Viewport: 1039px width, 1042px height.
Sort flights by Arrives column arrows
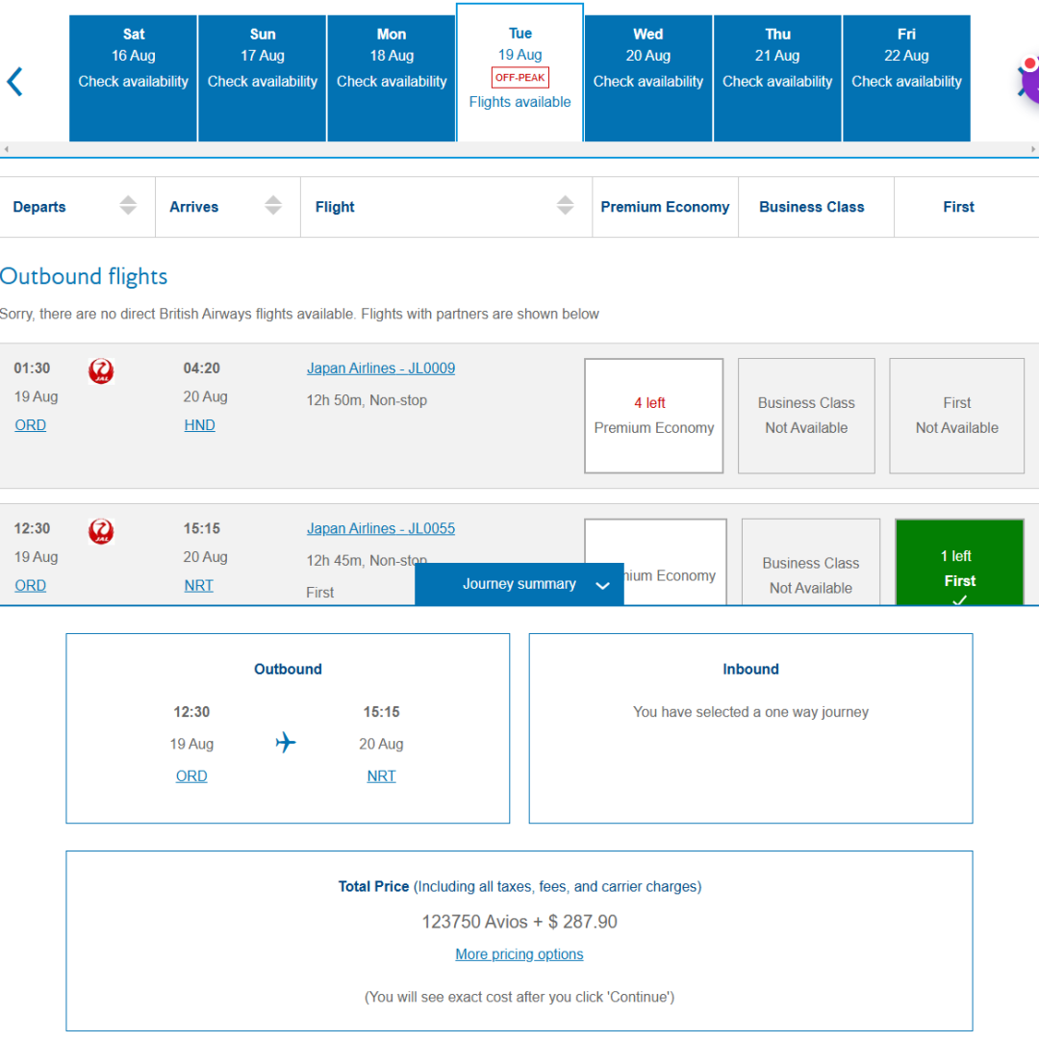coord(273,206)
